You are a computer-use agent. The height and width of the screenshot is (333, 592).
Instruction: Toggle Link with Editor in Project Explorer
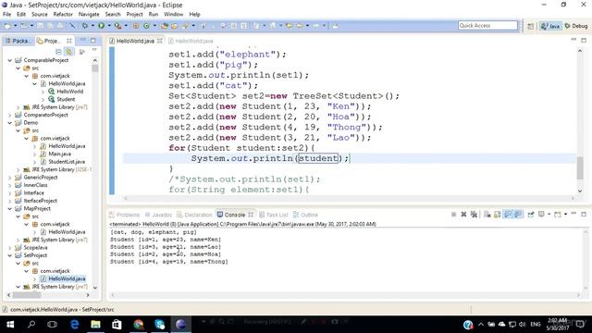pos(69,52)
